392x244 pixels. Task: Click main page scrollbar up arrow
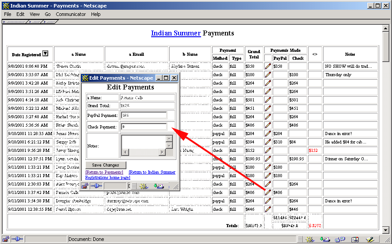pos(385,28)
